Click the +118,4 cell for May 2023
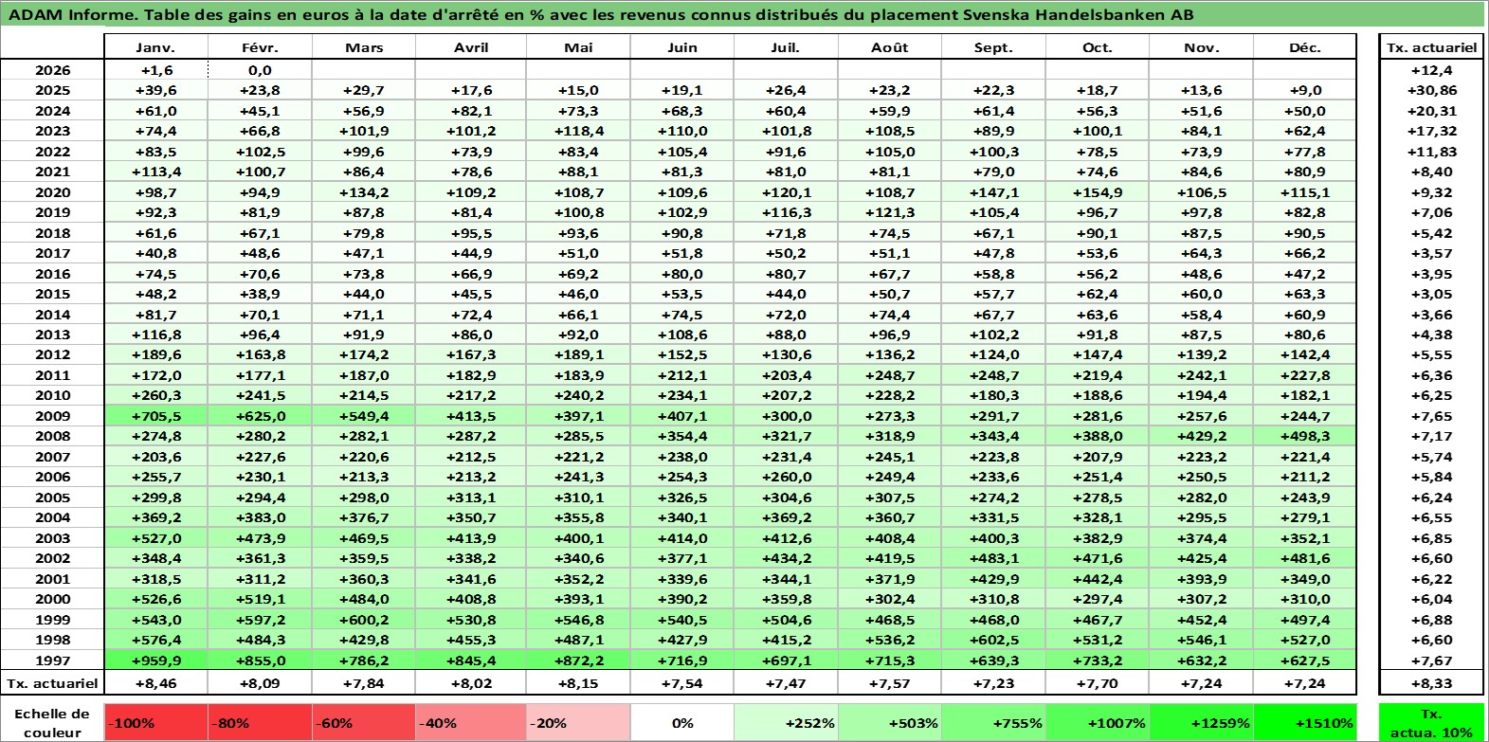The width and height of the screenshot is (1489, 742). (578, 131)
